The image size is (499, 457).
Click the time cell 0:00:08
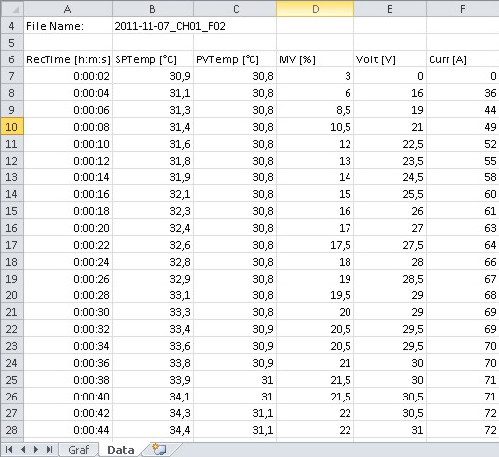tap(67, 127)
